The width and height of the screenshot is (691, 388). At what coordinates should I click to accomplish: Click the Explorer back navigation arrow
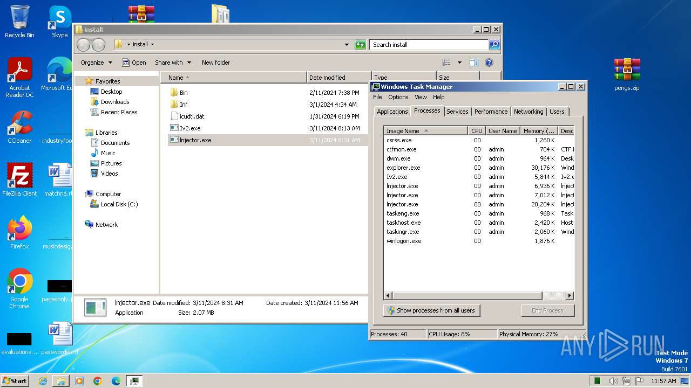83,45
